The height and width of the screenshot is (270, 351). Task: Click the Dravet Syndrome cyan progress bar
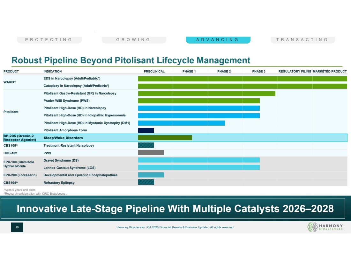(199, 160)
